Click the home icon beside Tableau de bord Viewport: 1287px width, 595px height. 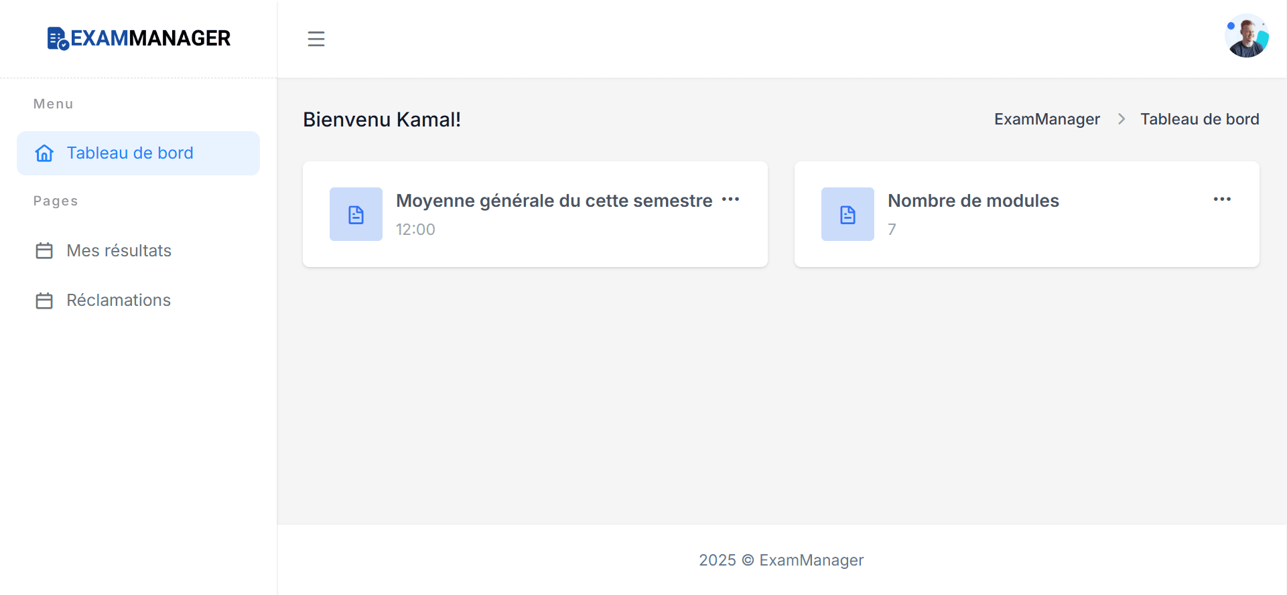click(44, 153)
